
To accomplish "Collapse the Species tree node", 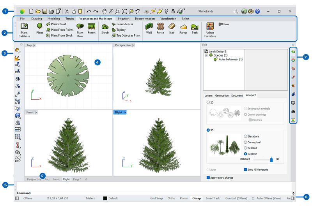I will pyautogui.click(x=206, y=55).
